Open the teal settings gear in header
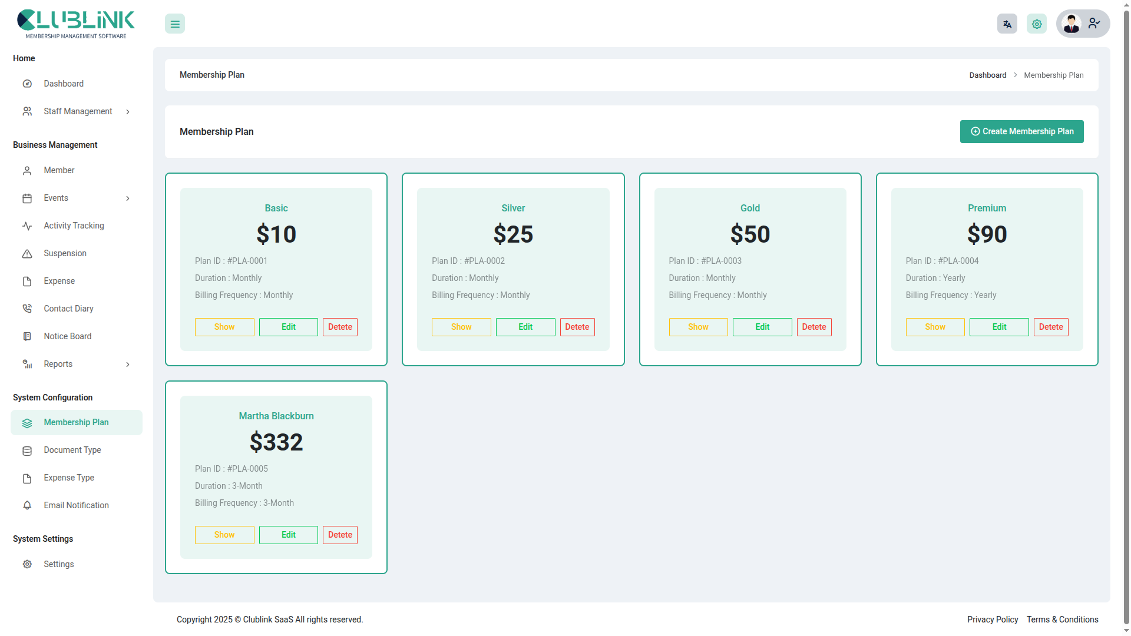1131x636 pixels. pos(1037,24)
